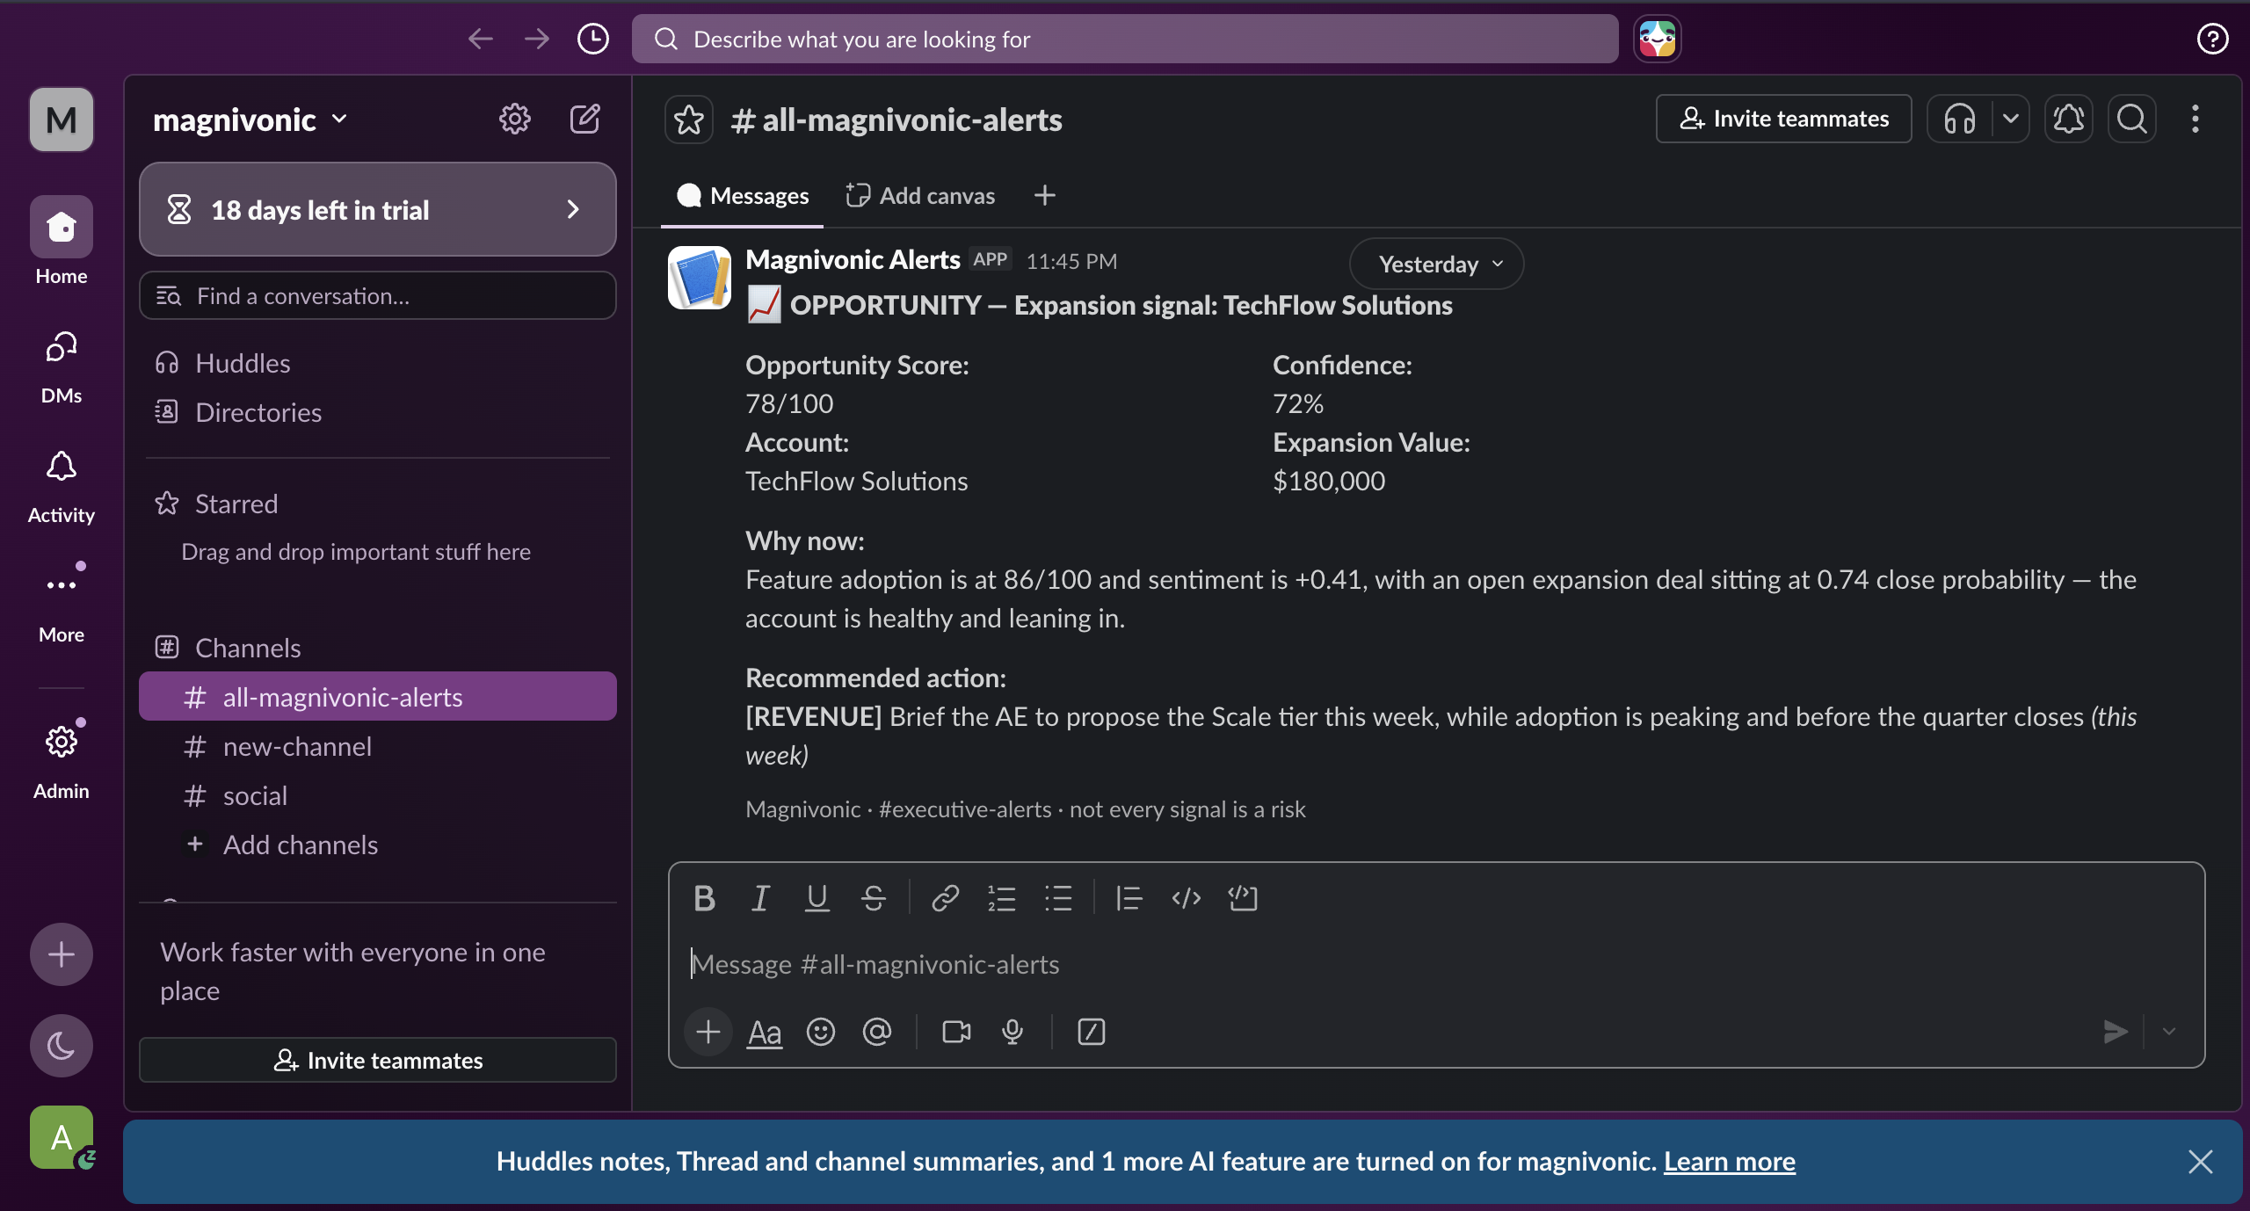2250x1211 pixels.
Task: Open channel notification bell settings
Action: tap(2069, 119)
